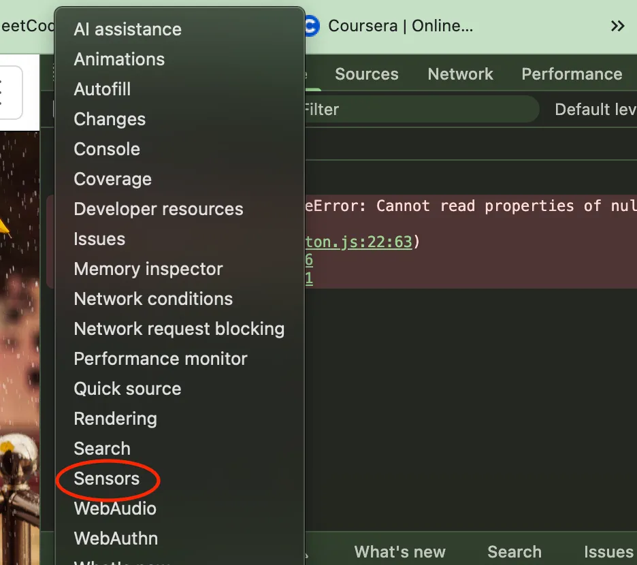Pick Performance monitor from menu

tap(161, 359)
